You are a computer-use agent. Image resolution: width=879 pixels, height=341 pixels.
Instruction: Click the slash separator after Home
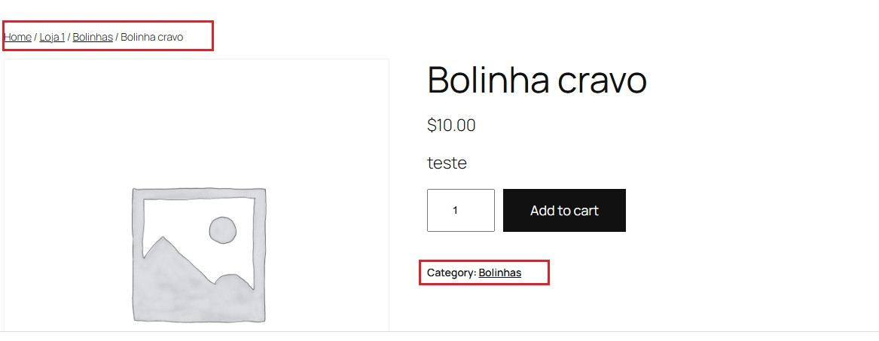35,37
